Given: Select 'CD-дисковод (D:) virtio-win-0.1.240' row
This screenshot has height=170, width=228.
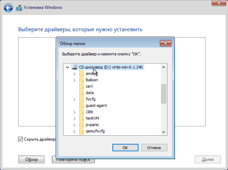Looking at the screenshot, I should pyautogui.click(x=108, y=67).
